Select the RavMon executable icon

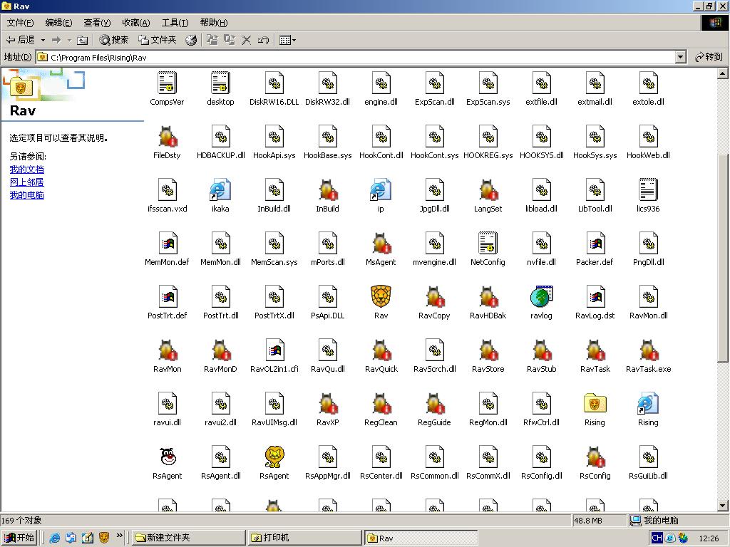(168, 350)
